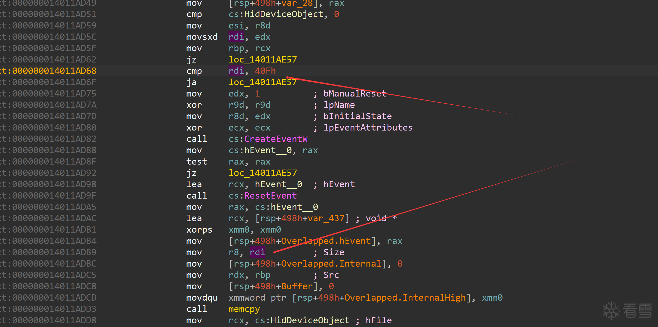Click loc_14011AE57 after test rax, rax

click(x=263, y=173)
